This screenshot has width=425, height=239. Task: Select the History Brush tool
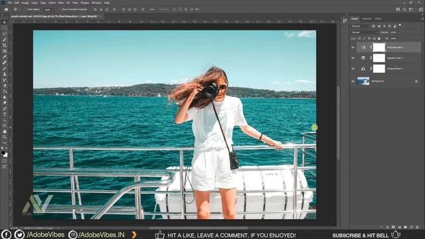[x=5, y=80]
